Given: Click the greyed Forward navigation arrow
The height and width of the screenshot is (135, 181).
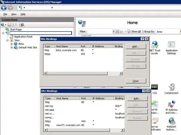Looking at the screenshot, I should [10, 8].
